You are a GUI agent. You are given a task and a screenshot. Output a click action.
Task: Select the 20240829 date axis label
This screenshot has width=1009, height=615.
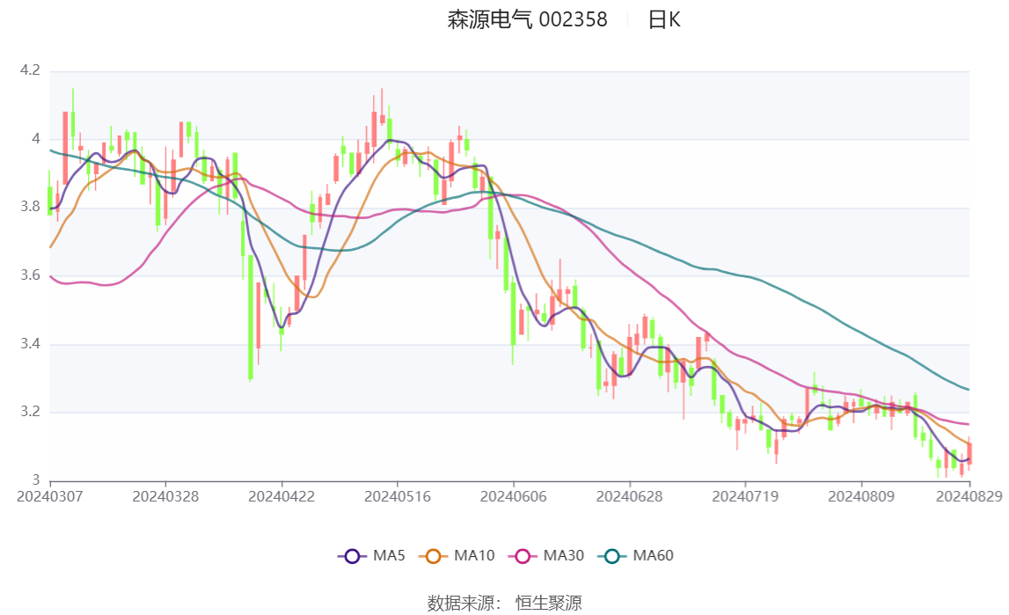(969, 496)
